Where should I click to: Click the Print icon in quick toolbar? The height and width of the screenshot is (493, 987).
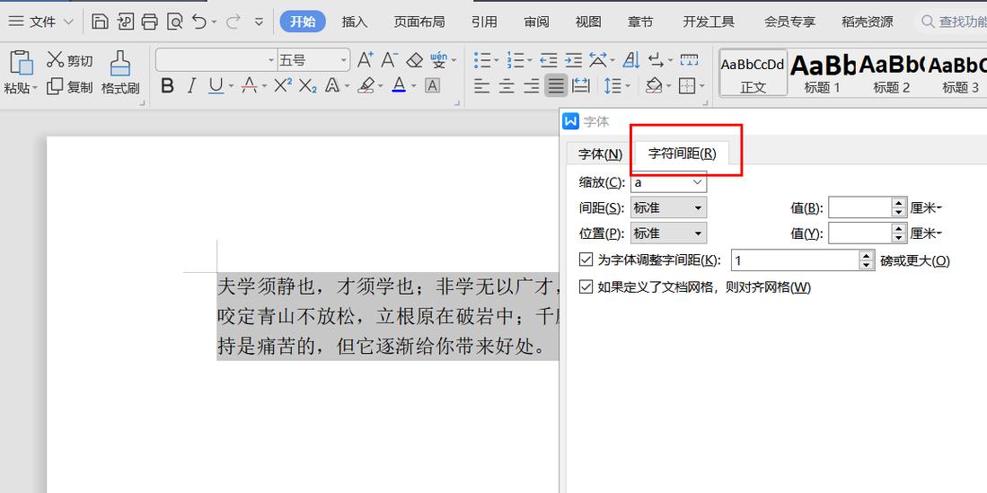pos(150,22)
